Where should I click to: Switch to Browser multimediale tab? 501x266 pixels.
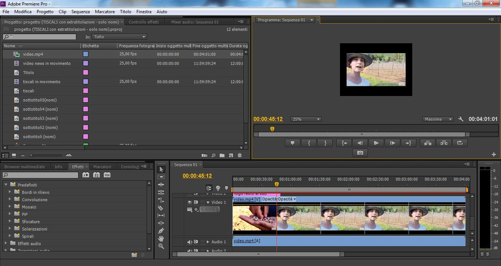(25, 167)
